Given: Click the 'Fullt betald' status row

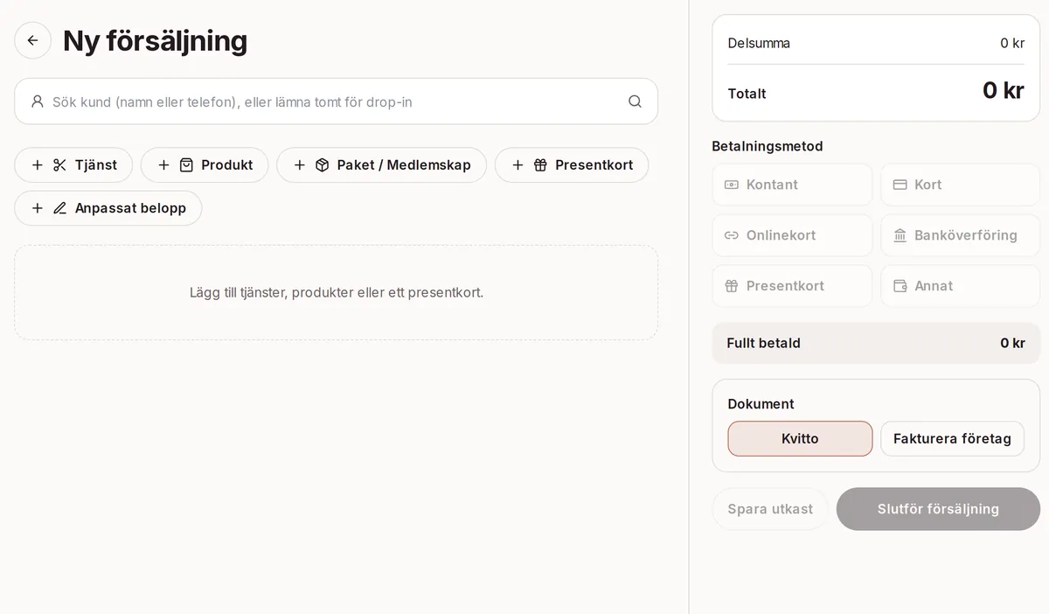Looking at the screenshot, I should click(x=876, y=343).
